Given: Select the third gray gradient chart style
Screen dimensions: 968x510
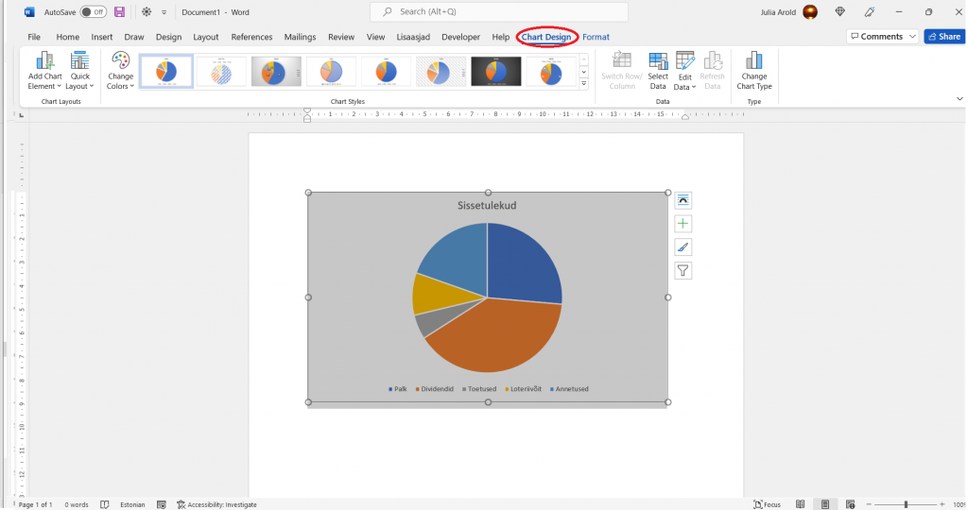Looking at the screenshot, I should pos(276,72).
